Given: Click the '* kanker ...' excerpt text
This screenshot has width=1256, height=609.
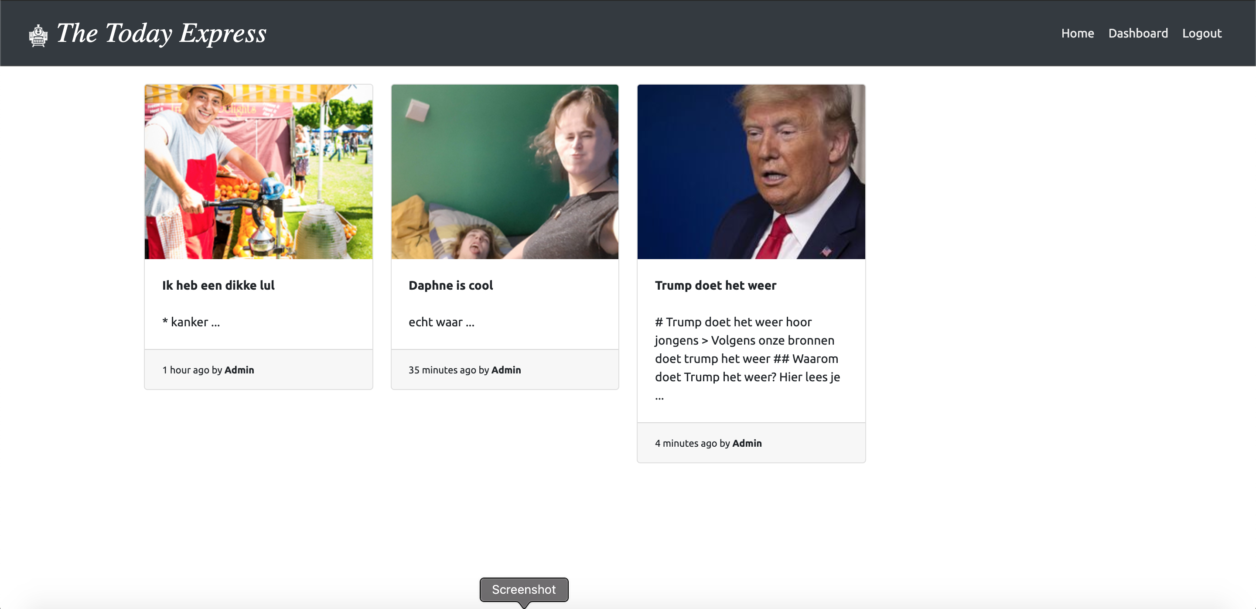Looking at the screenshot, I should click(191, 322).
